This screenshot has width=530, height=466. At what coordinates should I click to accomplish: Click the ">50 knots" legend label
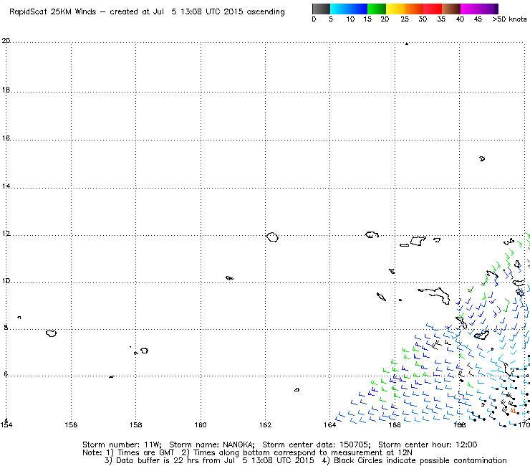tap(509, 19)
